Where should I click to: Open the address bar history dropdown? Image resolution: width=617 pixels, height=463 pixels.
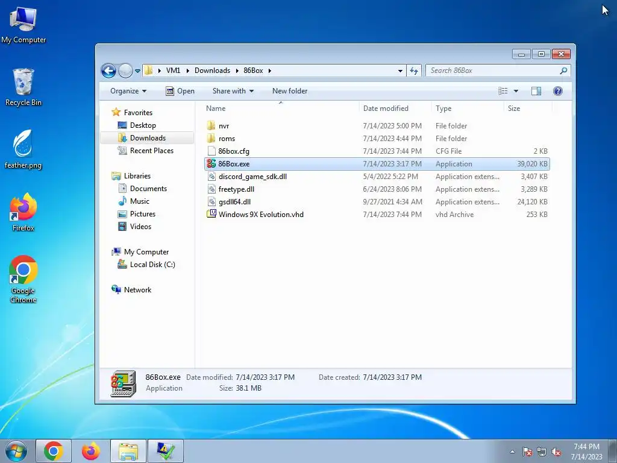400,71
